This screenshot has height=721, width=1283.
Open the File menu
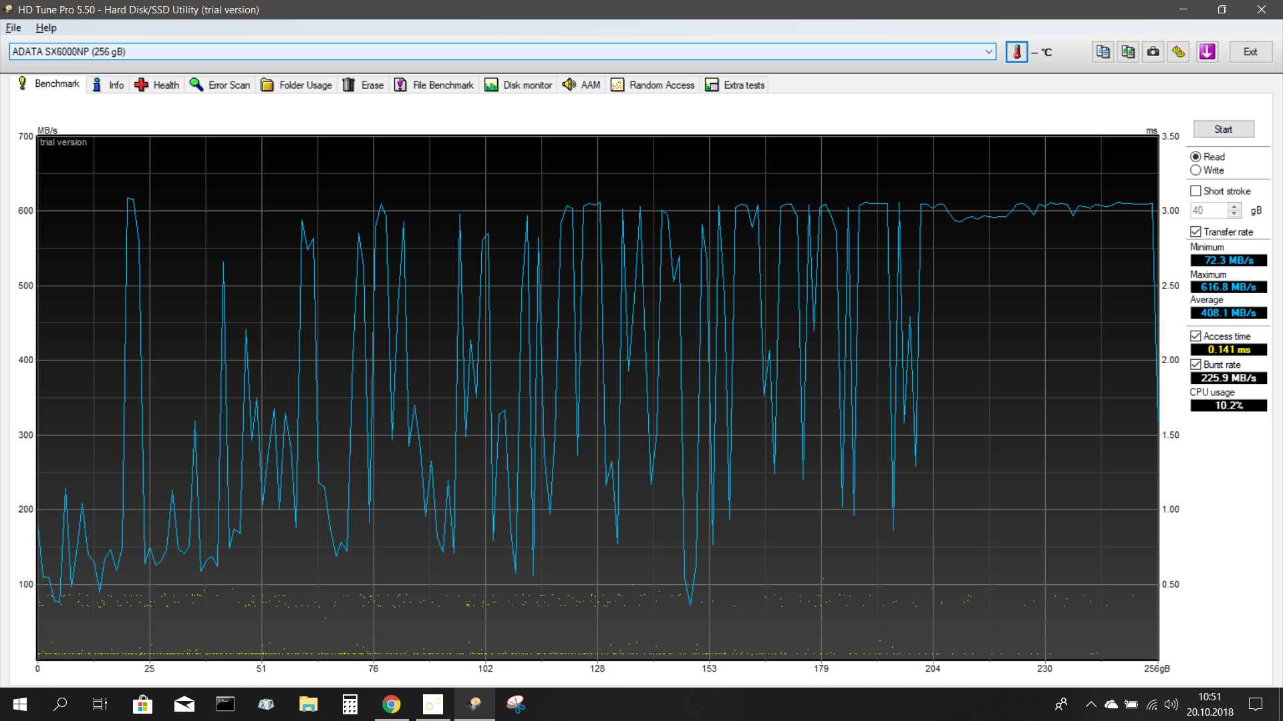13,28
